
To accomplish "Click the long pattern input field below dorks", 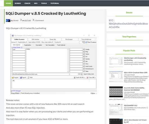I will (x=41, y=74).
